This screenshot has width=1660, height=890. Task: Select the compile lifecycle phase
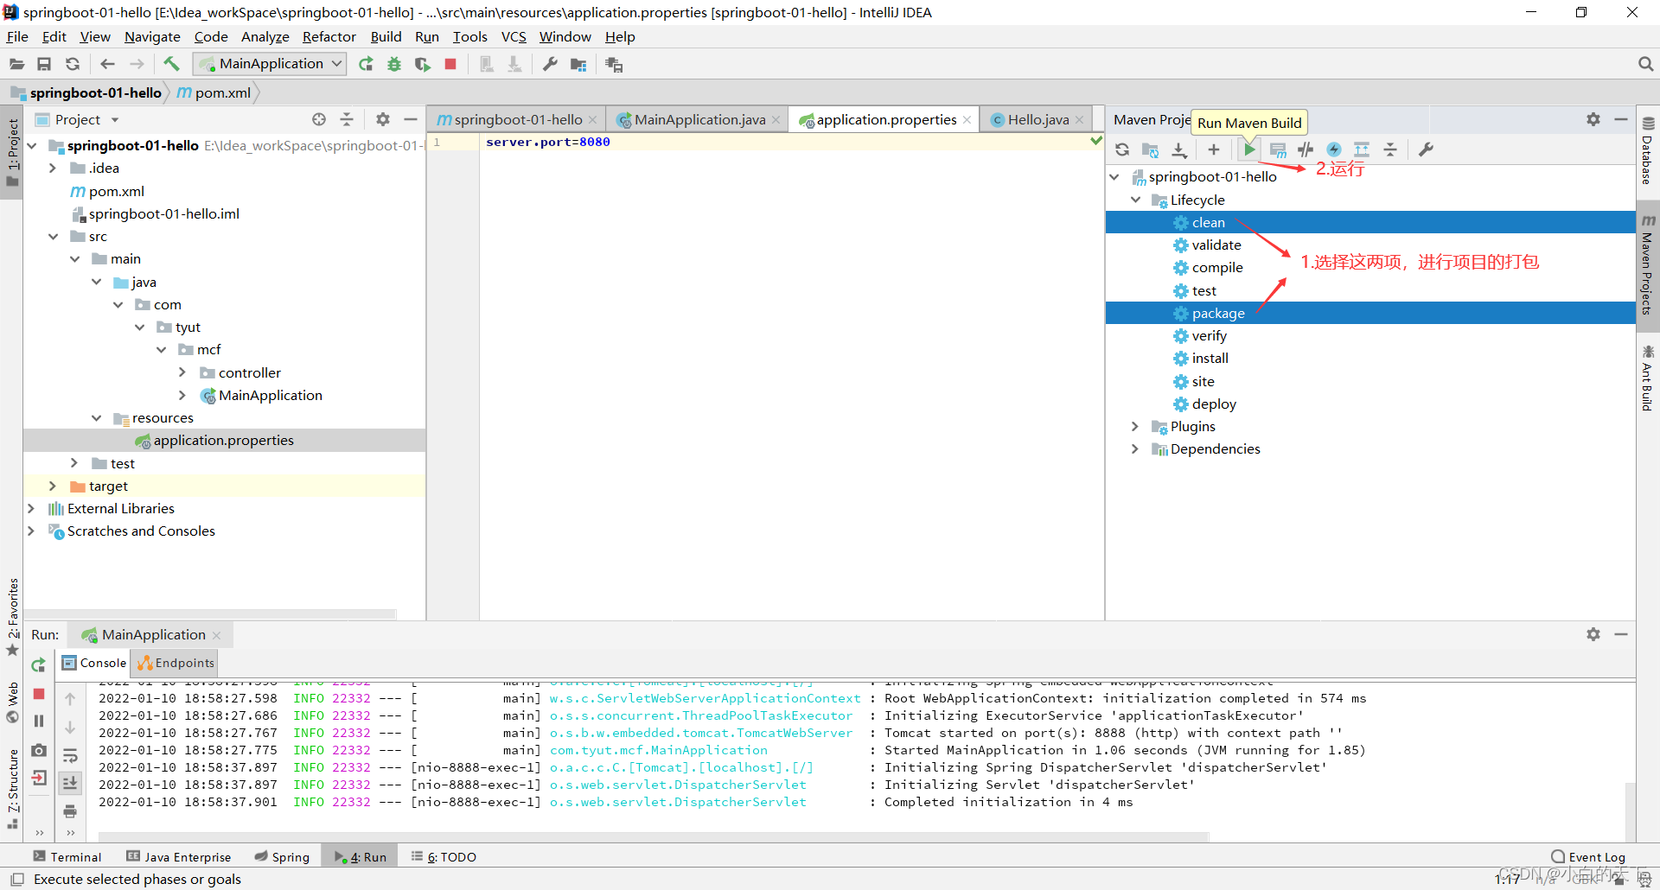[1216, 268]
